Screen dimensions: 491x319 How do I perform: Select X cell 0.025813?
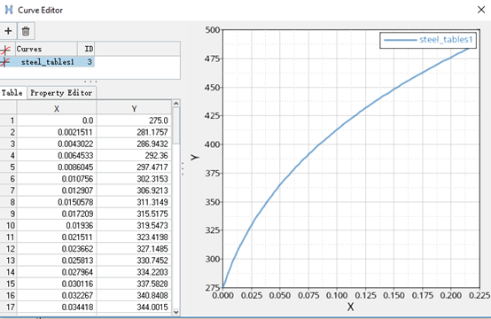(x=57, y=261)
